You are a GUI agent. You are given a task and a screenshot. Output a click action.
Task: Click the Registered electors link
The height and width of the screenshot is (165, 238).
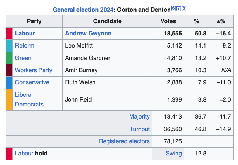tap(124, 141)
